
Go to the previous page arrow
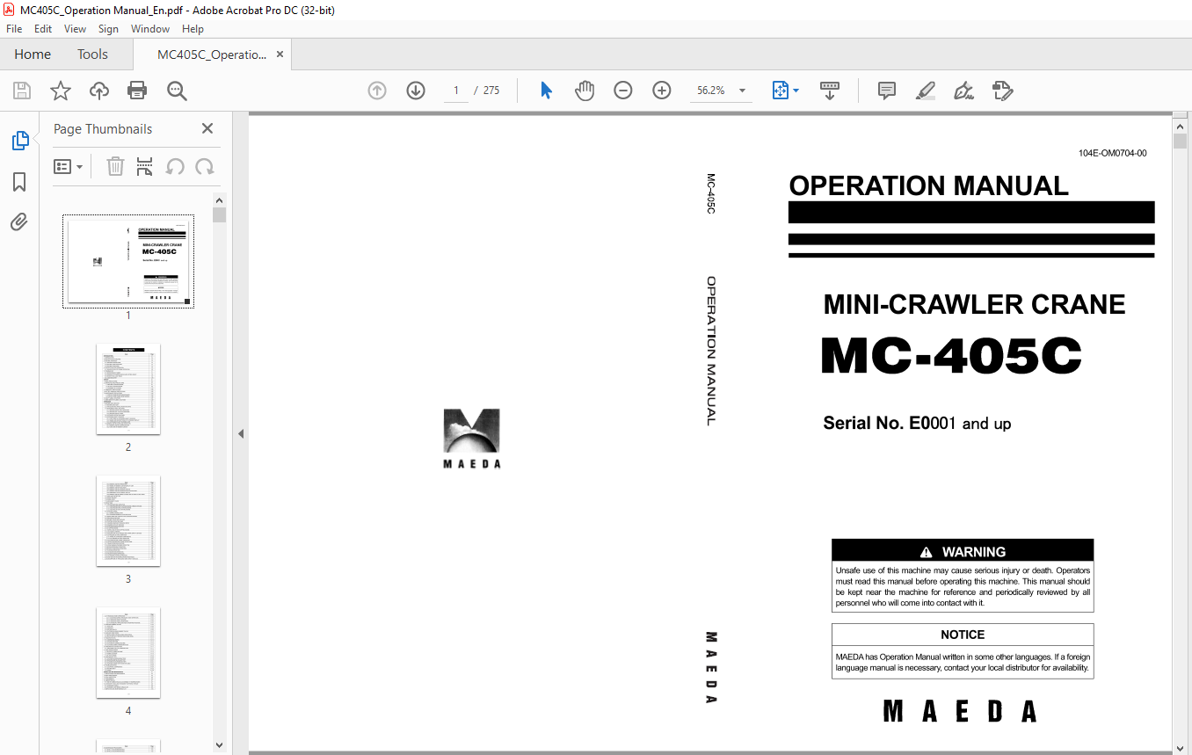coord(377,91)
